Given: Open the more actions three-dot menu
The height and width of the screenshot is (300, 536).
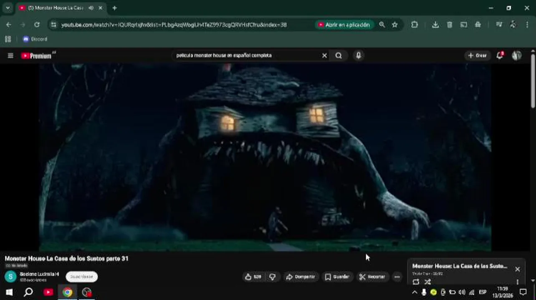Looking at the screenshot, I should pos(397,277).
